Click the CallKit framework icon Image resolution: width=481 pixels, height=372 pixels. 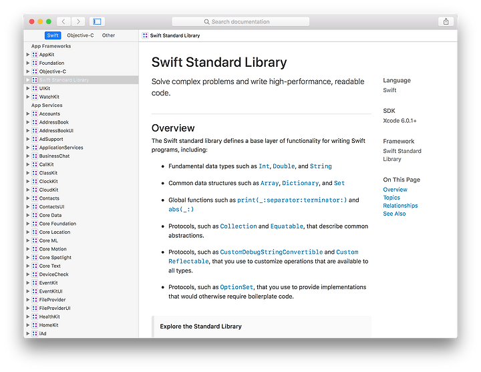35,164
